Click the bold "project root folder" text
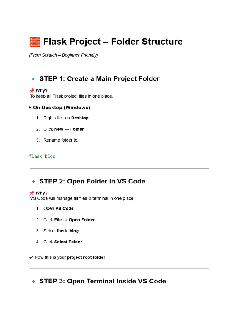Viewport: 240px width, 320px height. [x=86, y=257]
